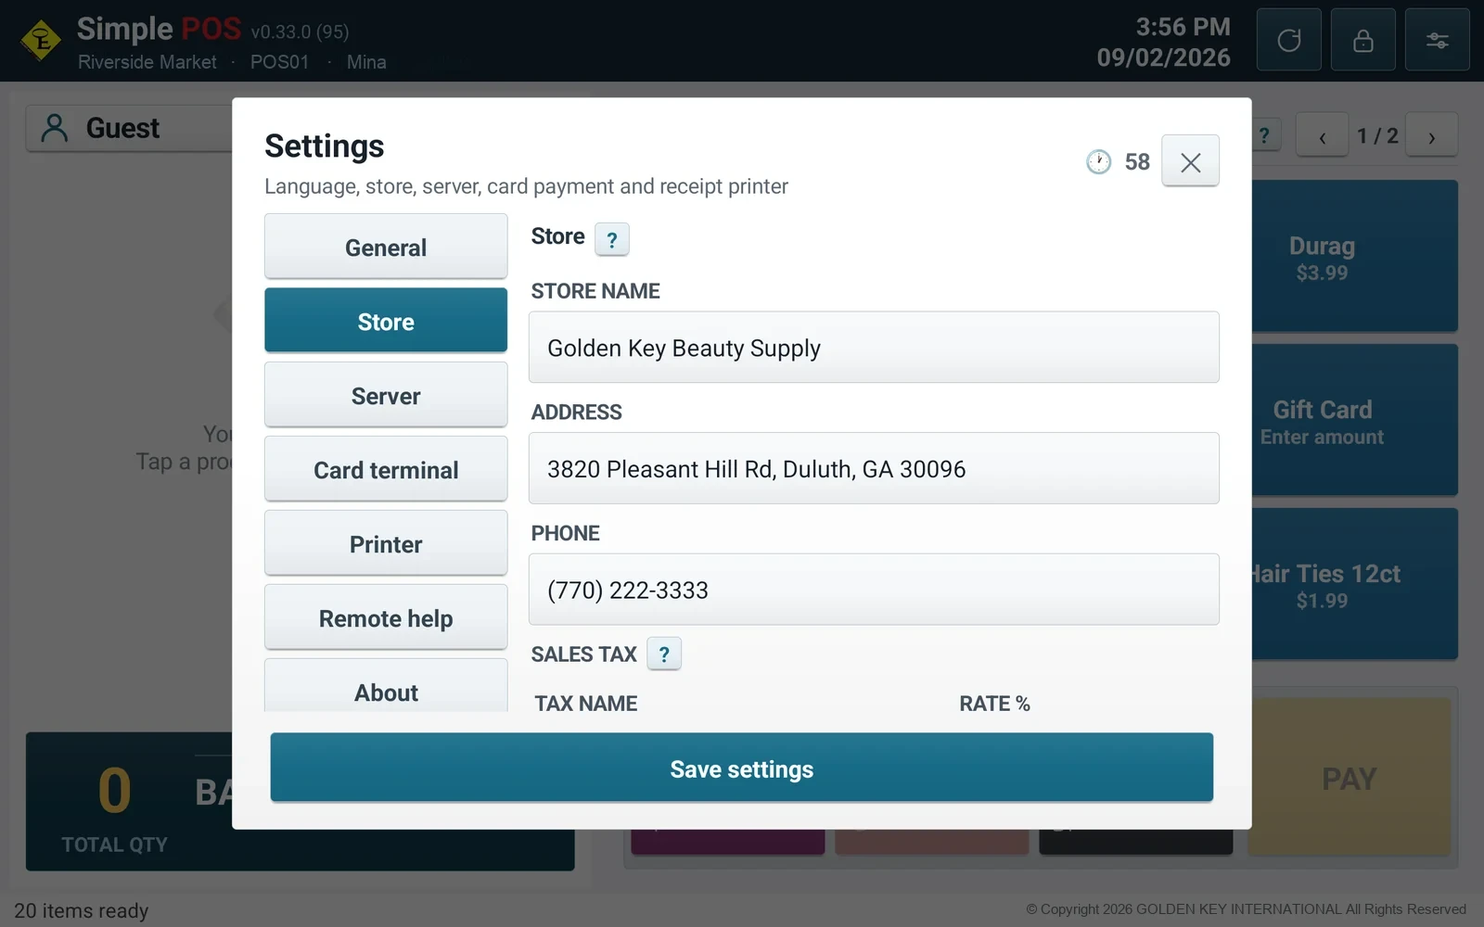This screenshot has width=1484, height=927.
Task: Click the session timer clock icon
Action: [1098, 162]
